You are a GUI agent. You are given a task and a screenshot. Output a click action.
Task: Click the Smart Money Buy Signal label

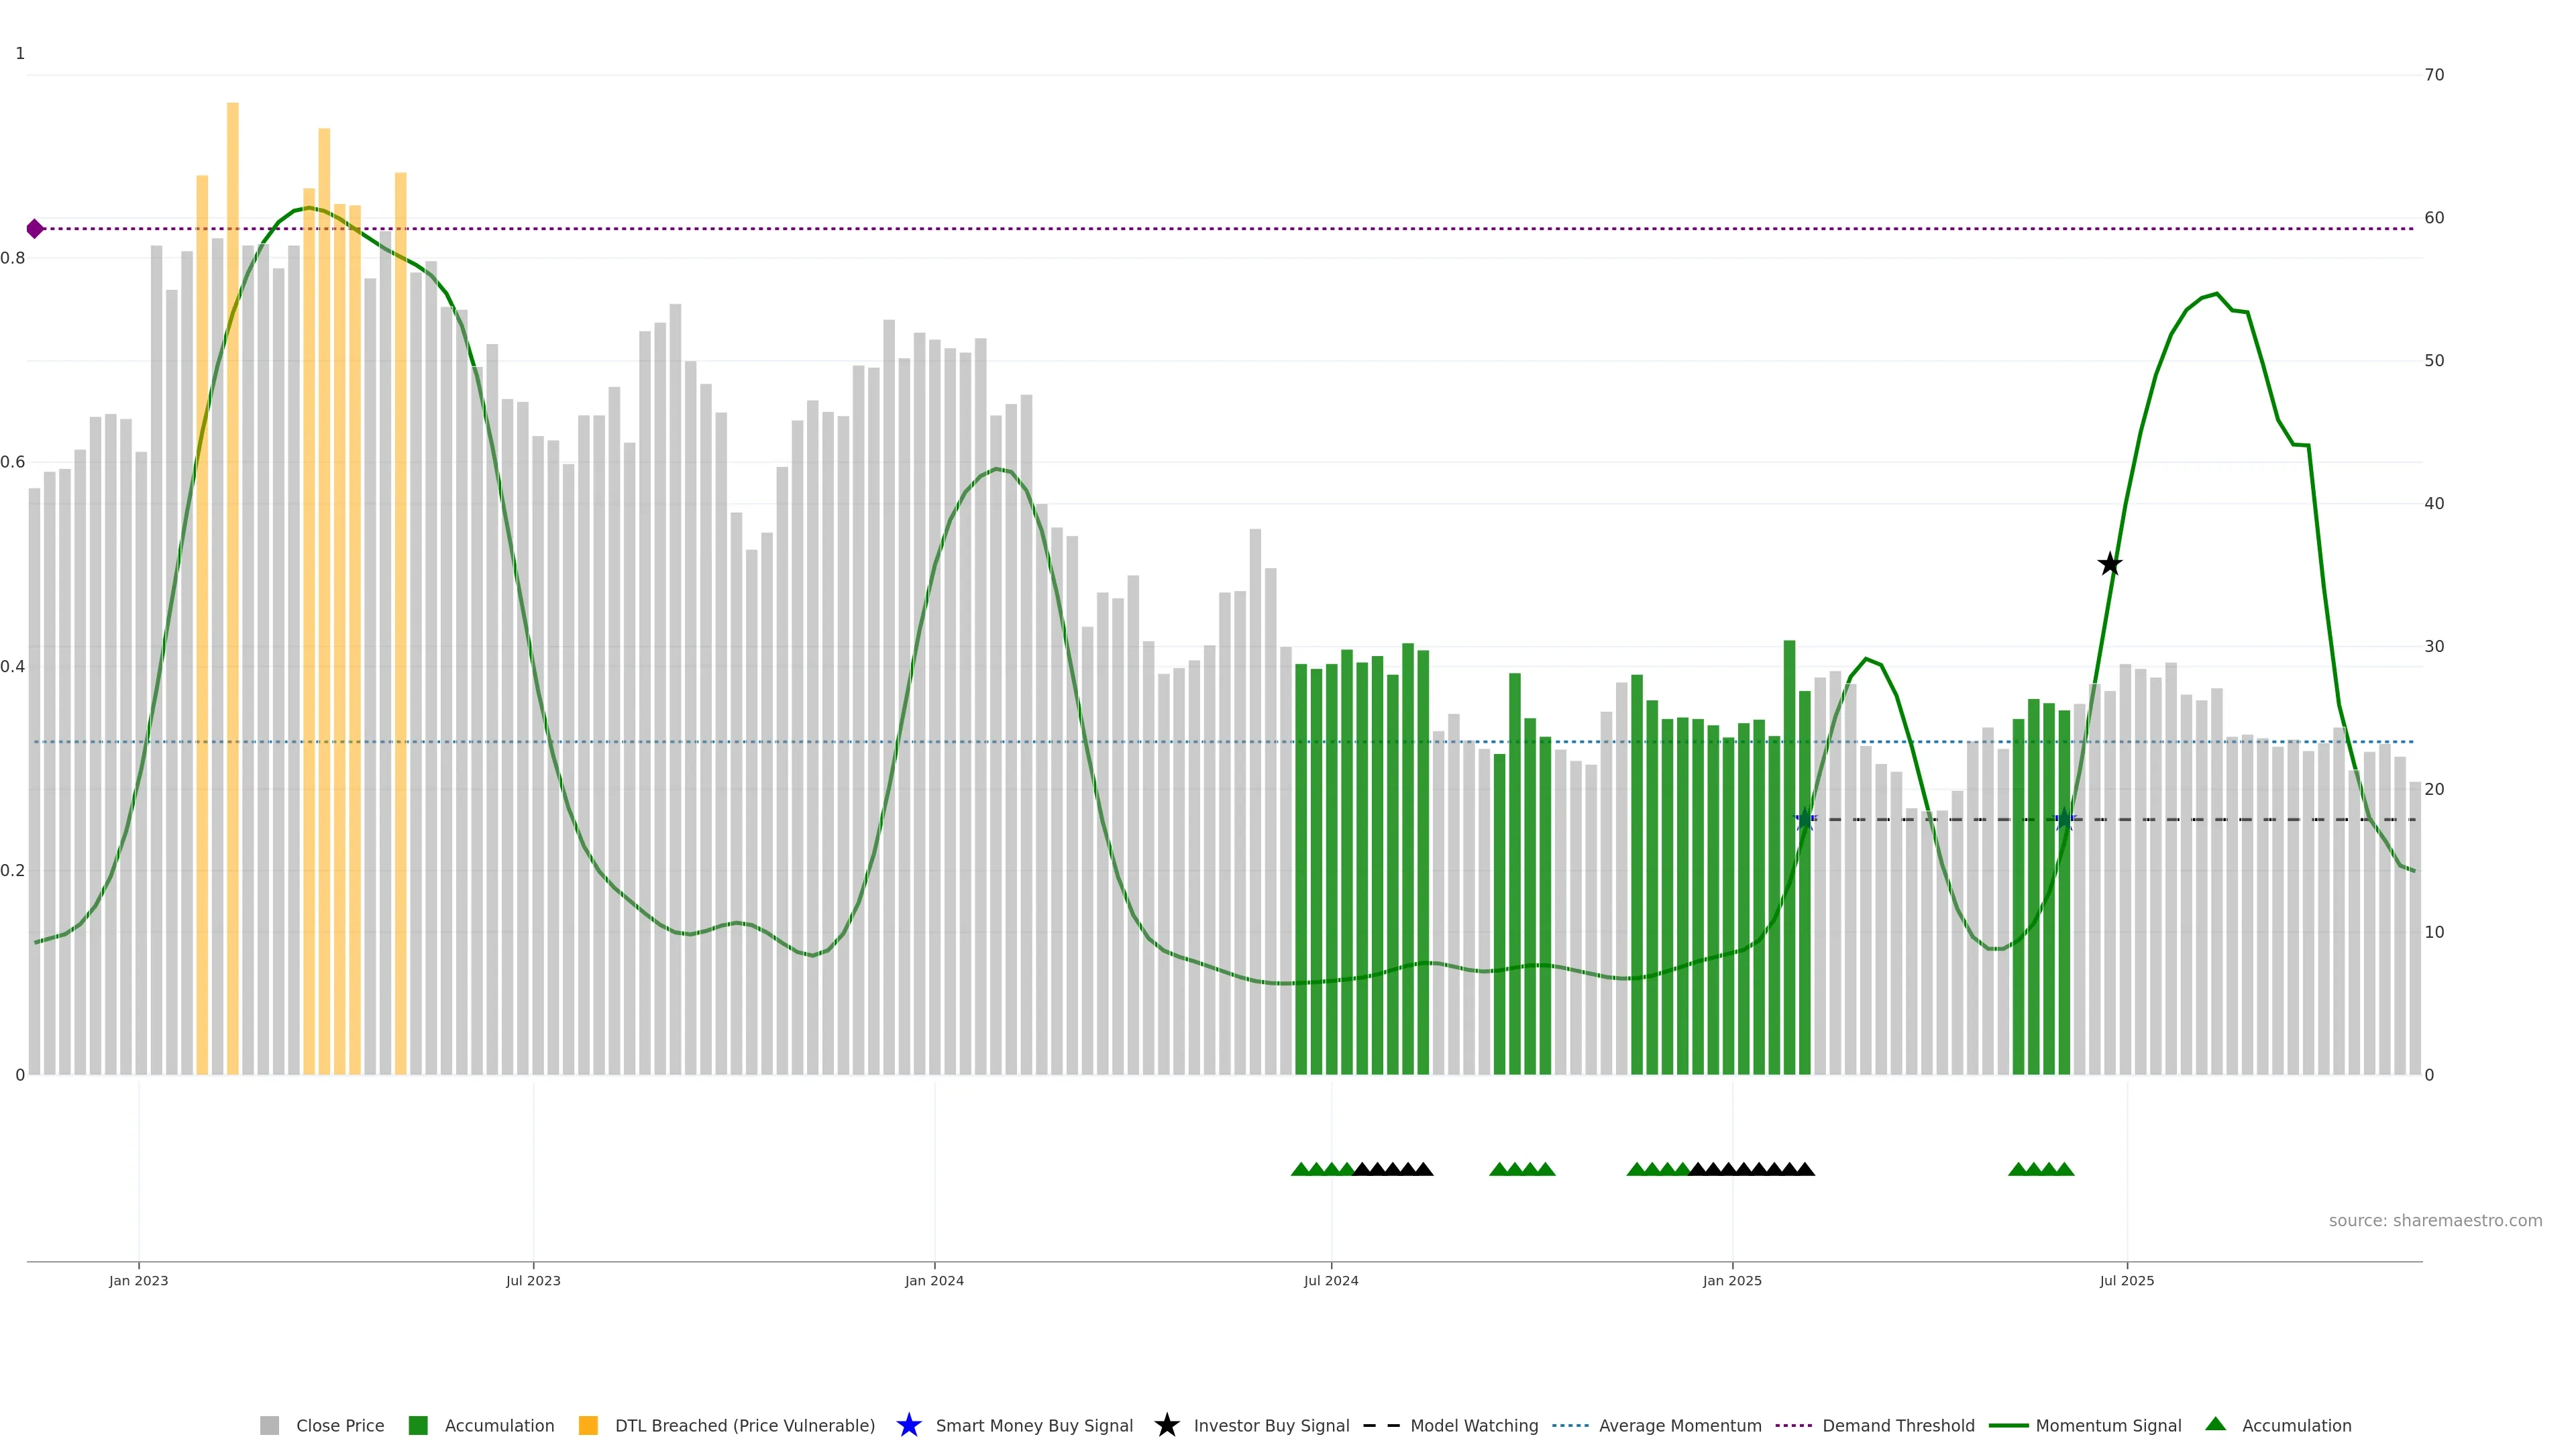point(1034,1425)
